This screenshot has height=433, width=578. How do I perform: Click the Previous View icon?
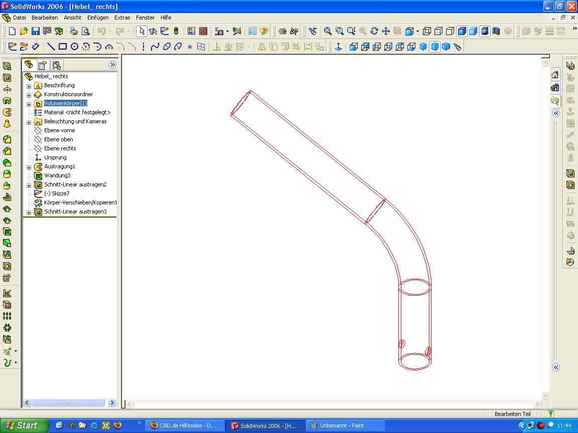[313, 31]
